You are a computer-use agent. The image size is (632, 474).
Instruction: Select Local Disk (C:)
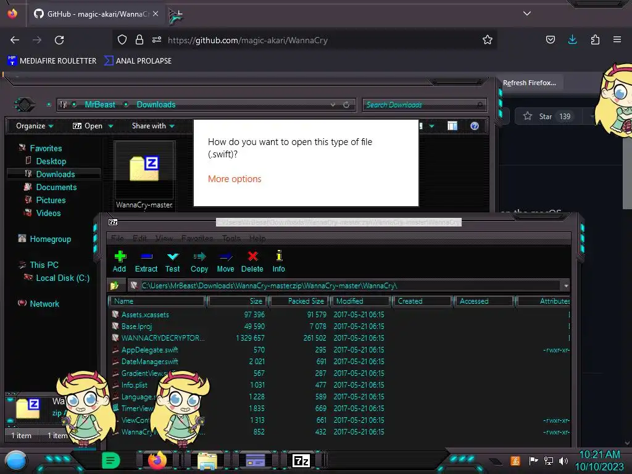coord(62,278)
